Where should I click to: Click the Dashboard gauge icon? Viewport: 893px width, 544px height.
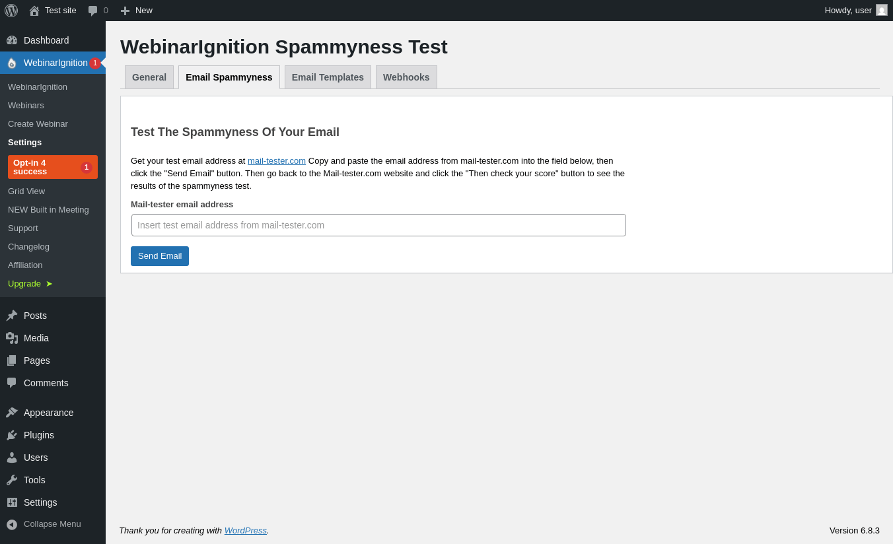[x=12, y=40]
